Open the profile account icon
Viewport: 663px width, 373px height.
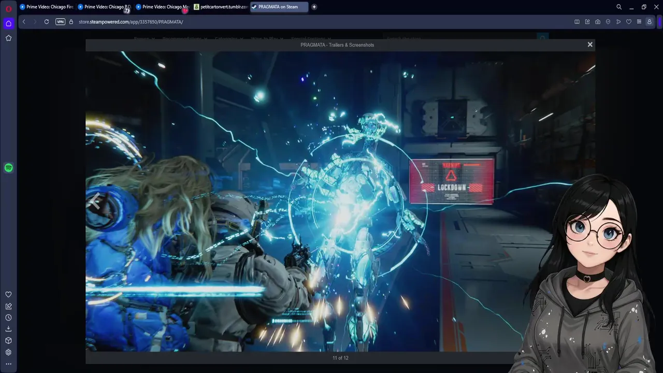click(650, 22)
